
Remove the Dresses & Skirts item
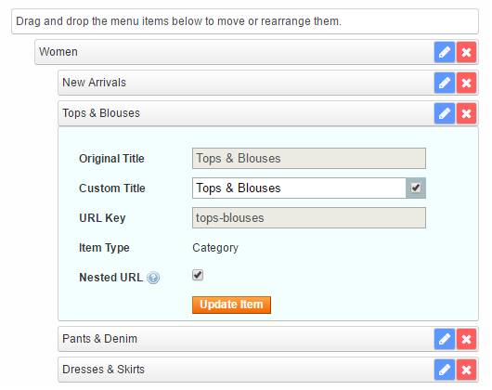tap(466, 370)
